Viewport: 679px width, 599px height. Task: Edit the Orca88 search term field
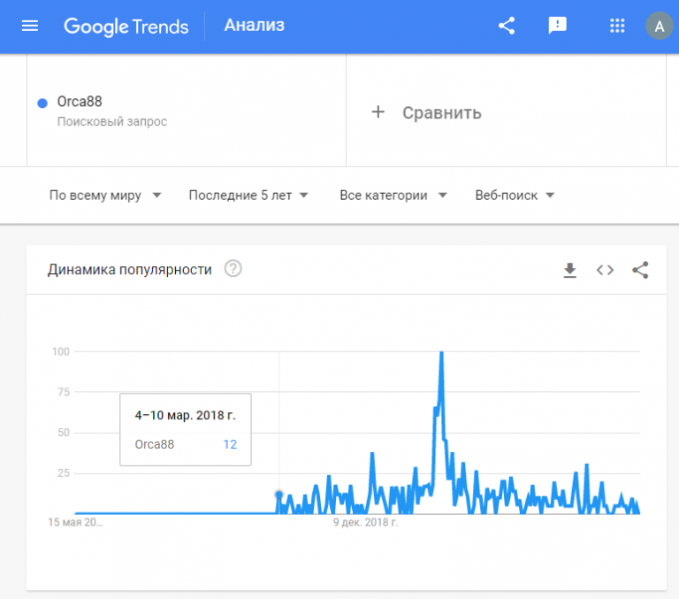187,111
